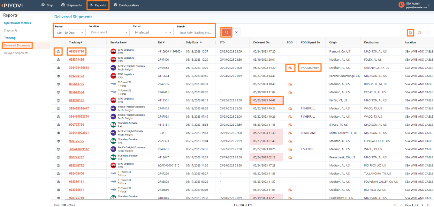Image resolution: width=434 pixels, height=207 pixels.
Task: View details eye icon for 693311426
Action: pyautogui.click(x=58, y=60)
